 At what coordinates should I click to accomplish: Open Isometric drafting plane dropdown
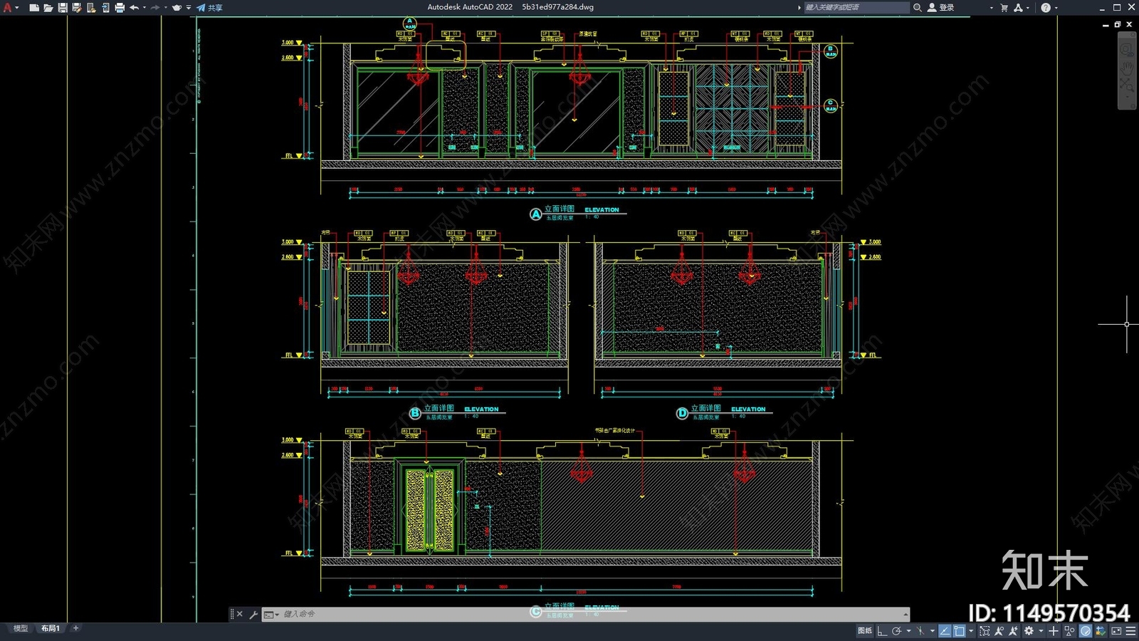[933, 631]
